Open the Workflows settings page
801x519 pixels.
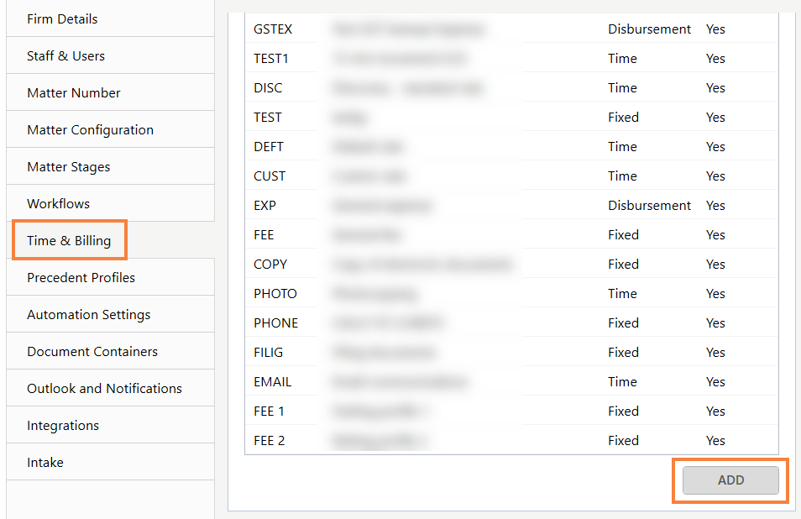coord(58,203)
